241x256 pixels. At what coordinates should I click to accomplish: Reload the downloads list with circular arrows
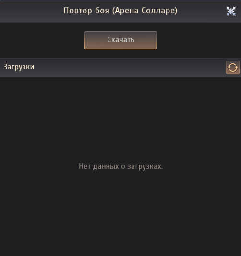click(x=232, y=67)
